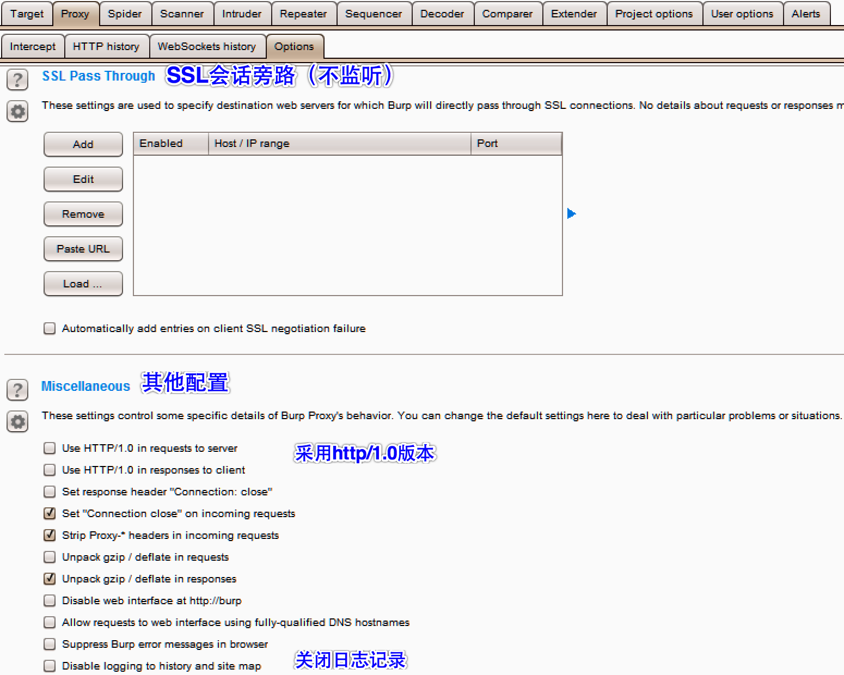The image size is (844, 675).
Task: Click the Paste URL button
Action: [x=83, y=249]
